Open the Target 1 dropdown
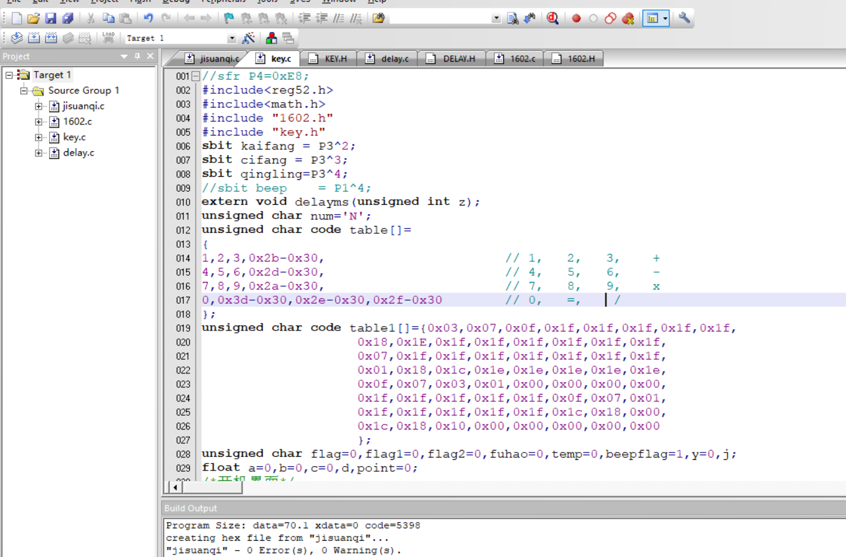This screenshot has height=557, width=846. point(232,39)
